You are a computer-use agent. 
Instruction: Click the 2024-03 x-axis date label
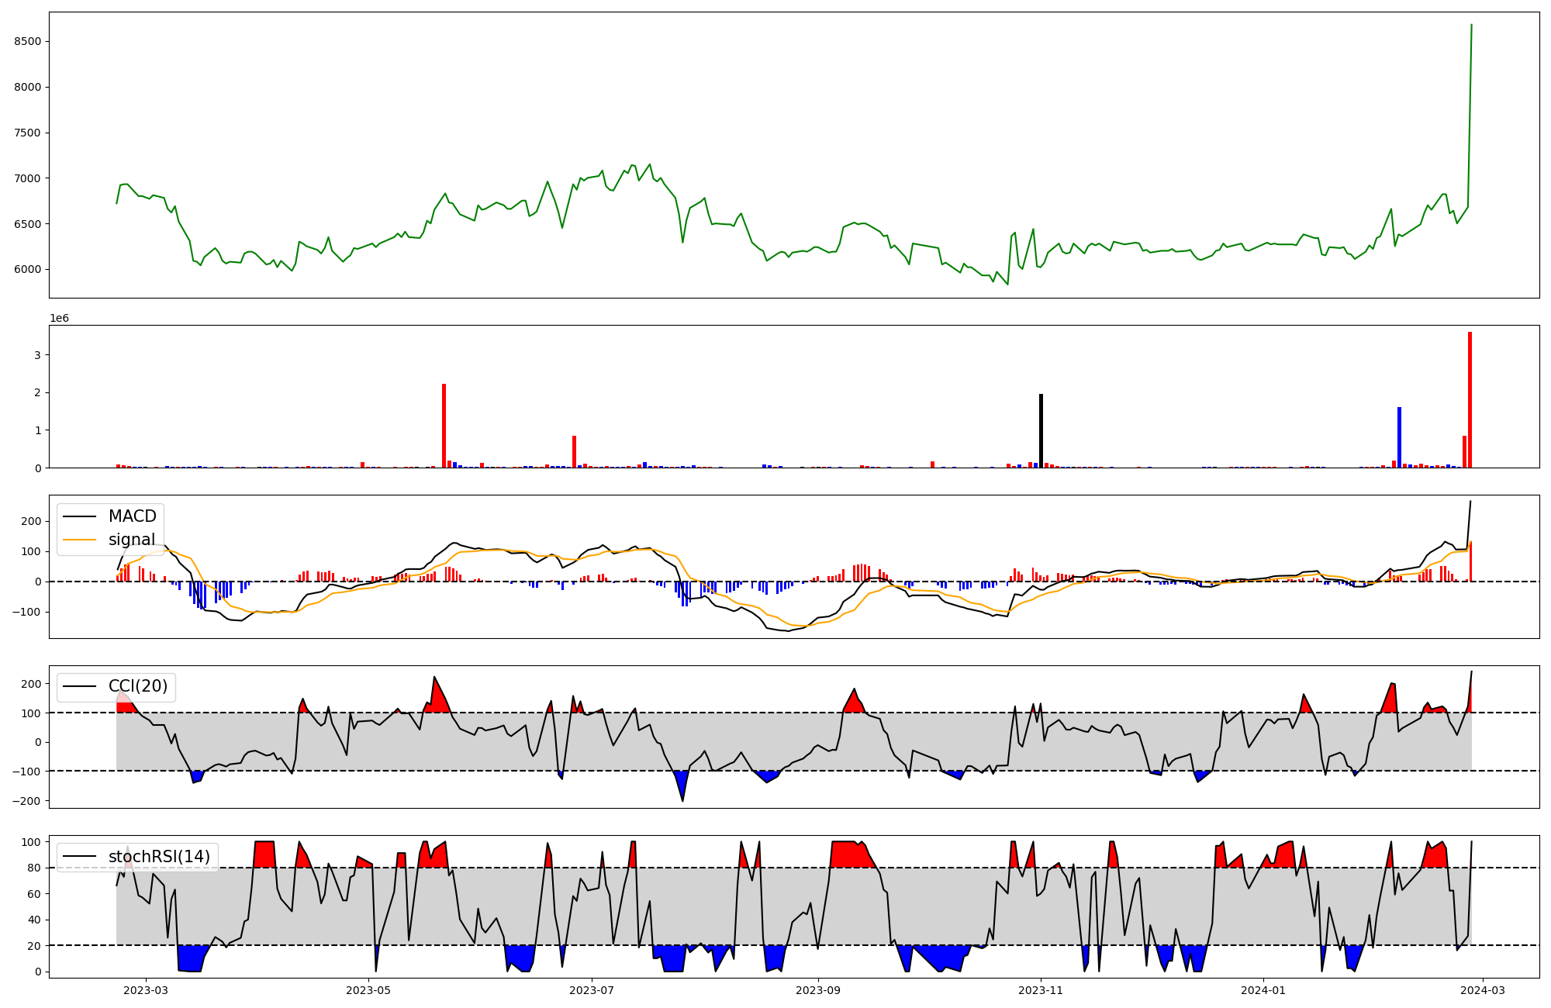pos(1484,990)
